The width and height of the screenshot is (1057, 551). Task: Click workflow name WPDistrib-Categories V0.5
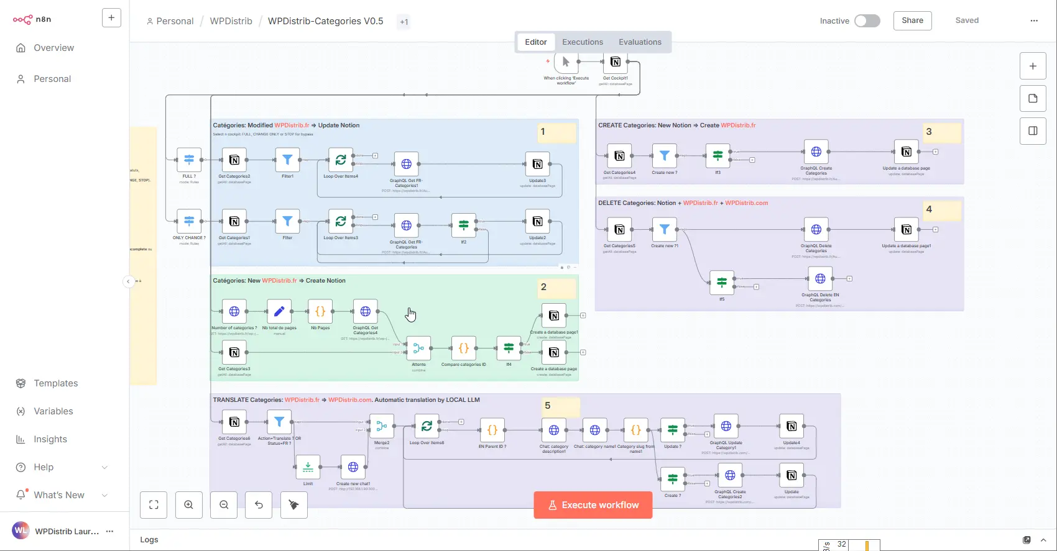pyautogui.click(x=325, y=21)
